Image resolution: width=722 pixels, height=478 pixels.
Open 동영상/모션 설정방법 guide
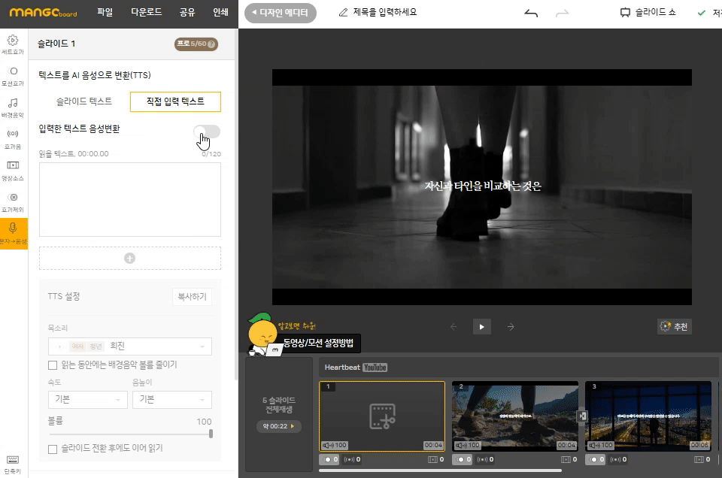[317, 343]
